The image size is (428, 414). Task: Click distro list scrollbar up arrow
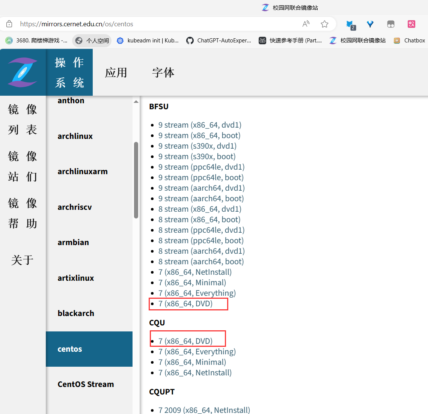point(136,101)
